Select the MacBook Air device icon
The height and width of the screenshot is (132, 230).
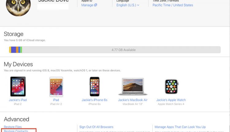[x=133, y=87]
